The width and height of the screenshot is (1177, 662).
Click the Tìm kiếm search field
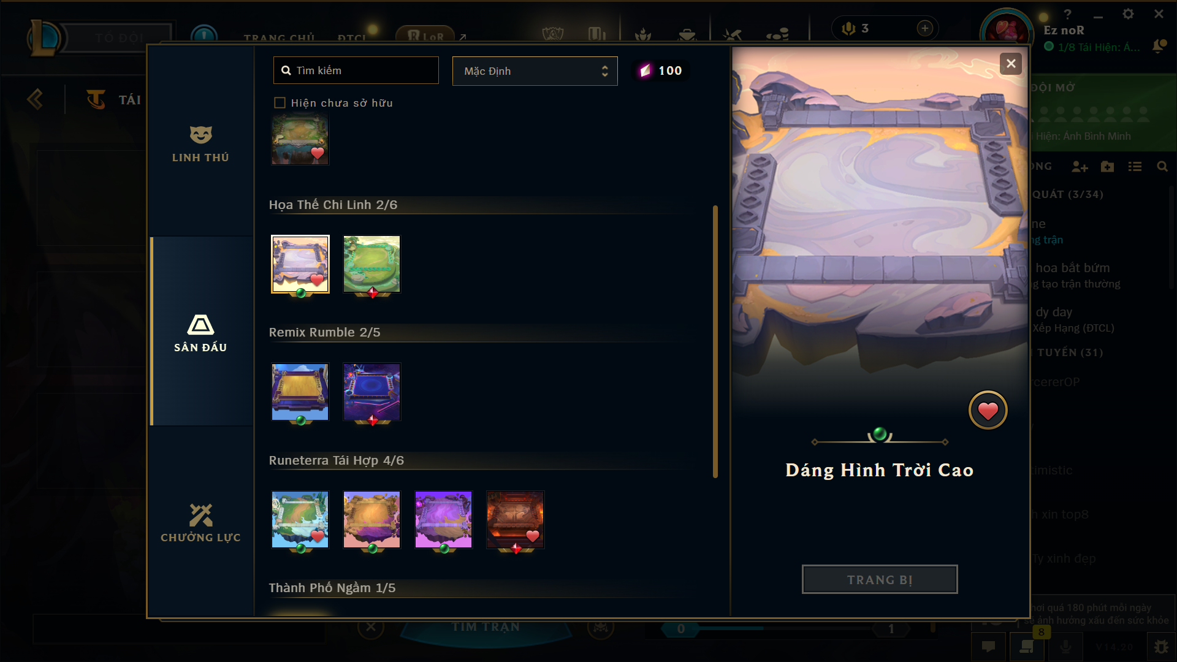356,70
